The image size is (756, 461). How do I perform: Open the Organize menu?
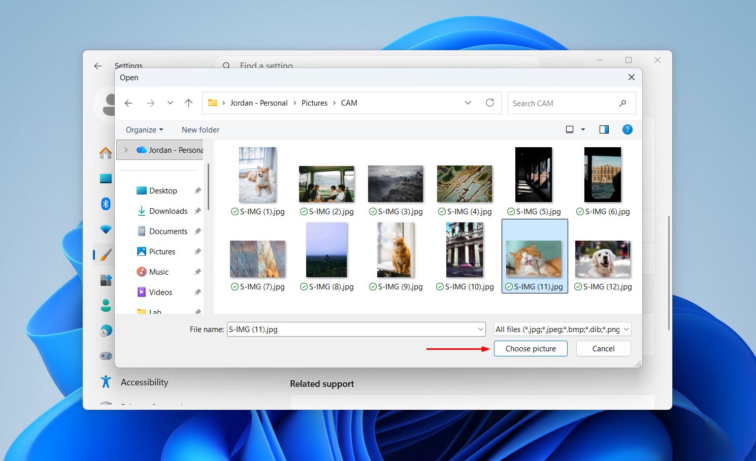pyautogui.click(x=145, y=130)
